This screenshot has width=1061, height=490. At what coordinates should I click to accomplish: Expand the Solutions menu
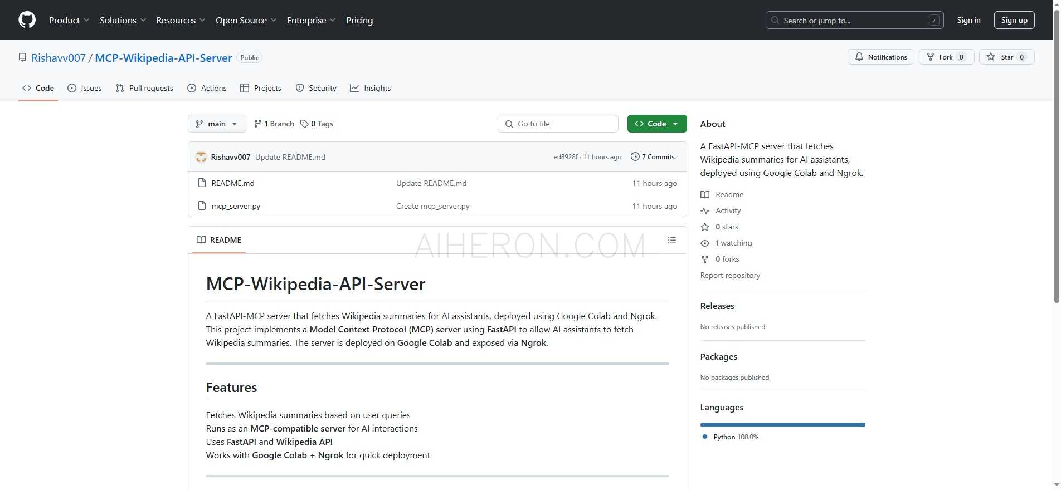123,20
